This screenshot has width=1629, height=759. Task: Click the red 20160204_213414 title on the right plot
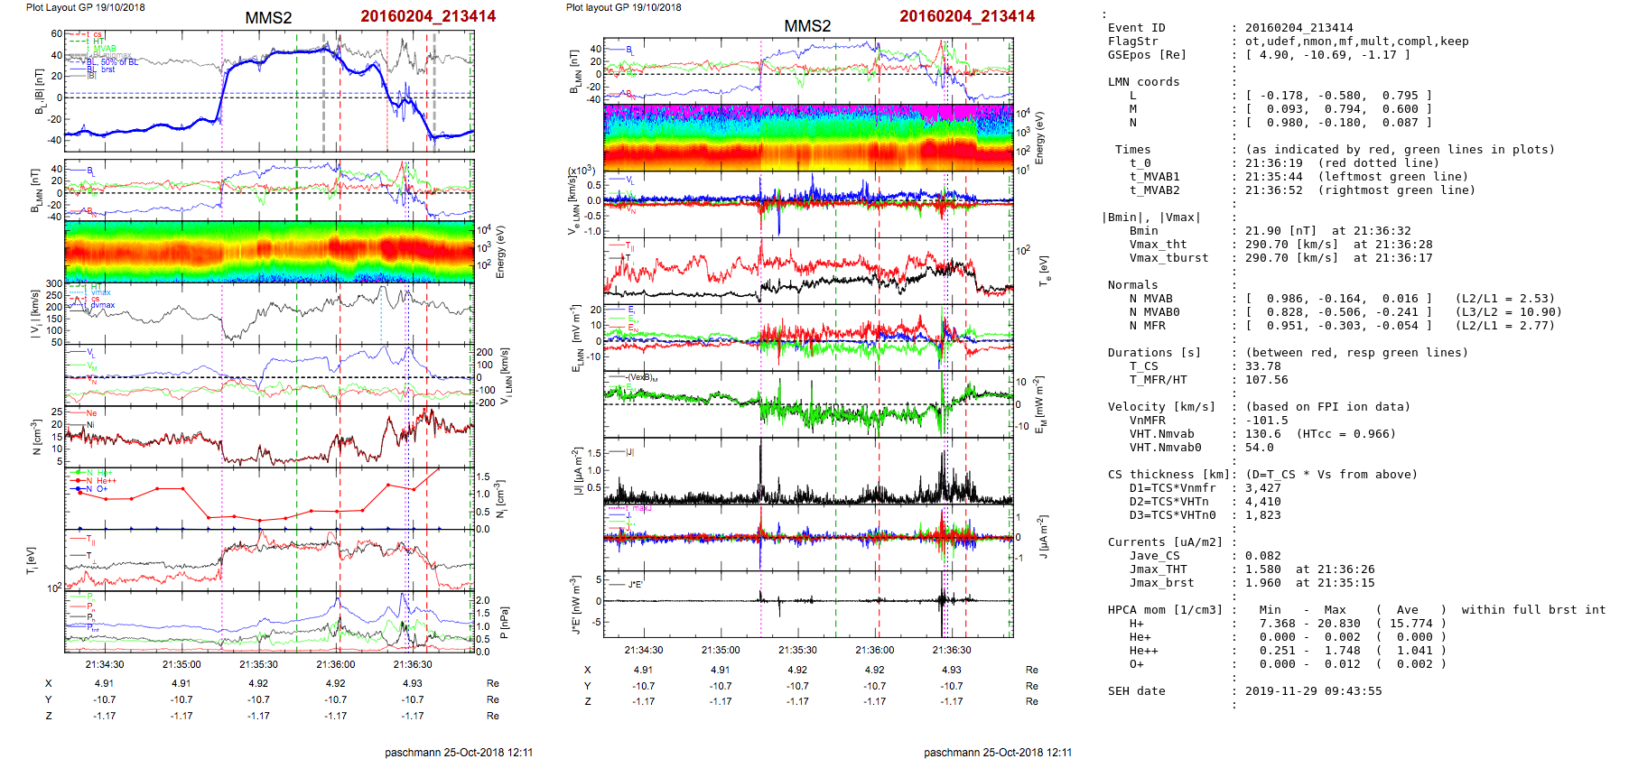coord(966,16)
